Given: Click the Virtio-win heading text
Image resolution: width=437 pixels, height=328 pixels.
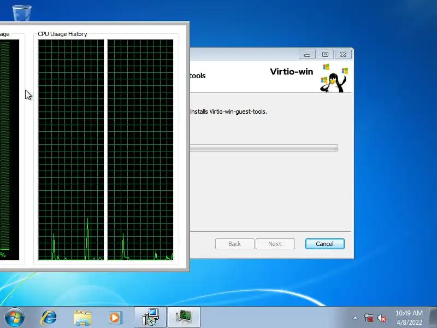Looking at the screenshot, I should coord(292,72).
